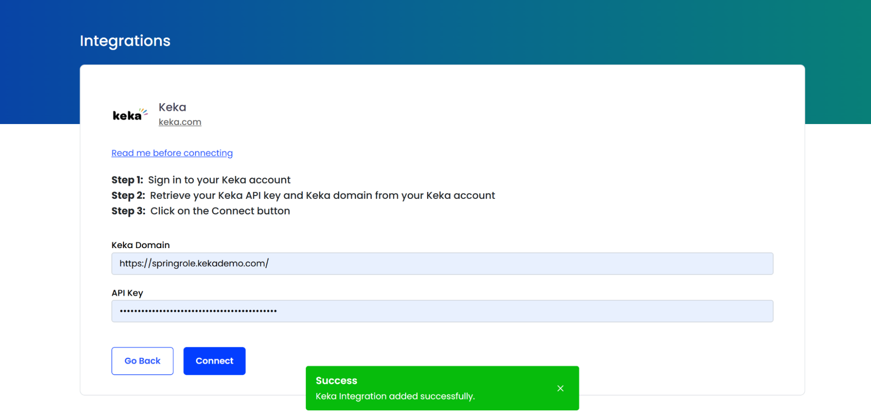Click the Retrieve your Keka API key instruction

tap(322, 195)
